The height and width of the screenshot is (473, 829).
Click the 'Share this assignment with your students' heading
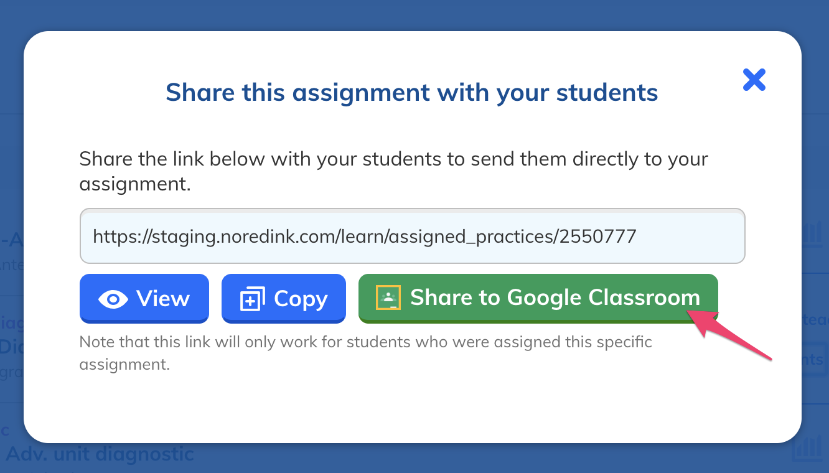coord(412,93)
